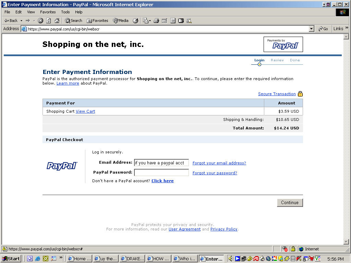This screenshot has height=263, width=351.
Task: Click the Email Address input field
Action: (x=161, y=163)
